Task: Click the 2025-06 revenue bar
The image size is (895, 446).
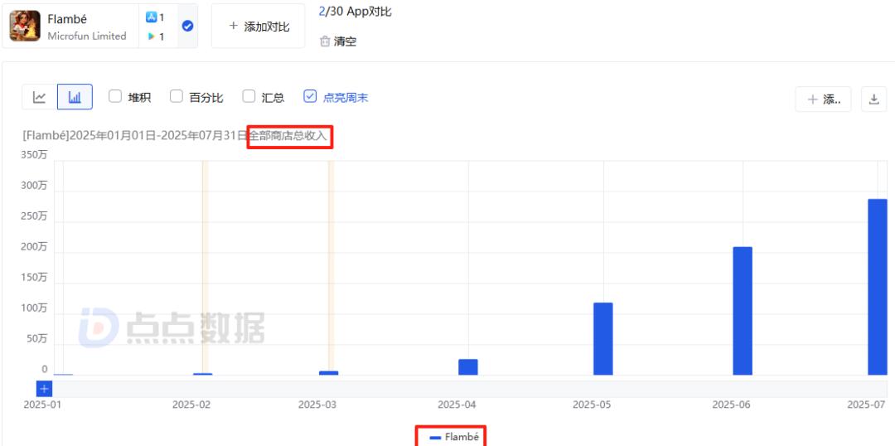Action: coord(743,311)
